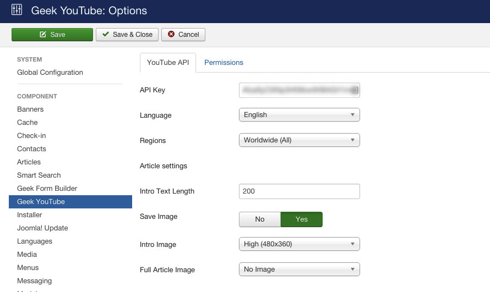Click the SYSTEM sidebar heading
Viewport: 490px width, 292px height.
29,59
